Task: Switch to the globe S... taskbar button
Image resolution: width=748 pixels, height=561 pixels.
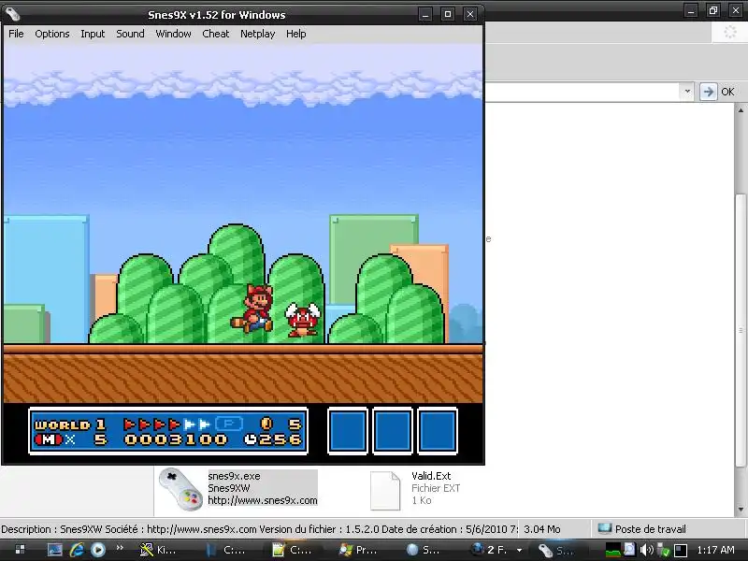Action: pos(424,550)
